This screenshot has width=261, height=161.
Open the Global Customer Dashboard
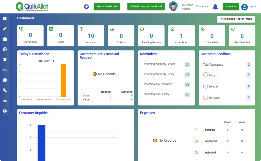[146, 6]
